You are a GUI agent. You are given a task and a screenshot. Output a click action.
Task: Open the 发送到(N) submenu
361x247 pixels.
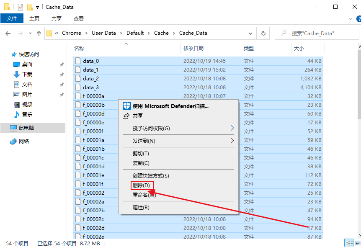click(x=178, y=141)
